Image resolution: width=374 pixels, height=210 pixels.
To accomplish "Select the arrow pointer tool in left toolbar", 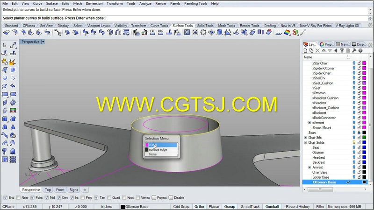I will (x=5, y=45).
